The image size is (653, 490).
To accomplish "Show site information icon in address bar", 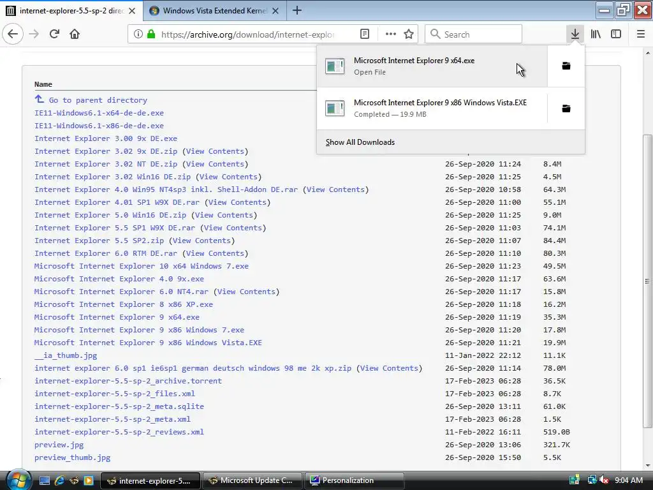I will 138,34.
